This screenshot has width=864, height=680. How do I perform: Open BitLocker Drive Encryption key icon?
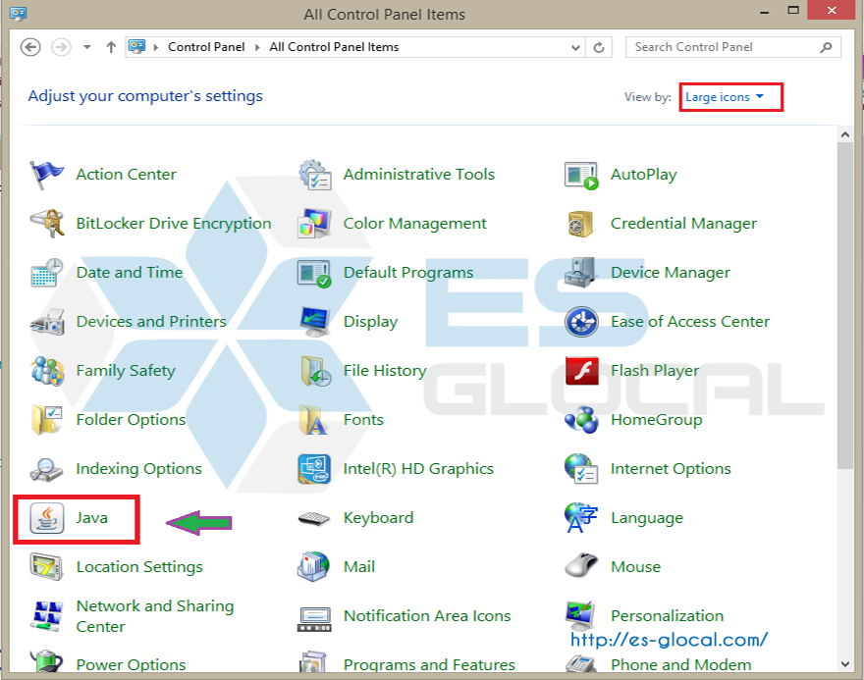[47, 224]
